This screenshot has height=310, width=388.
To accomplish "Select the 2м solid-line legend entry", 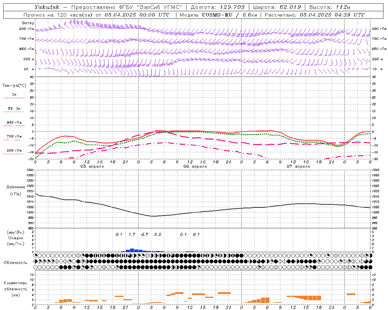I will pyautogui.click(x=14, y=95).
